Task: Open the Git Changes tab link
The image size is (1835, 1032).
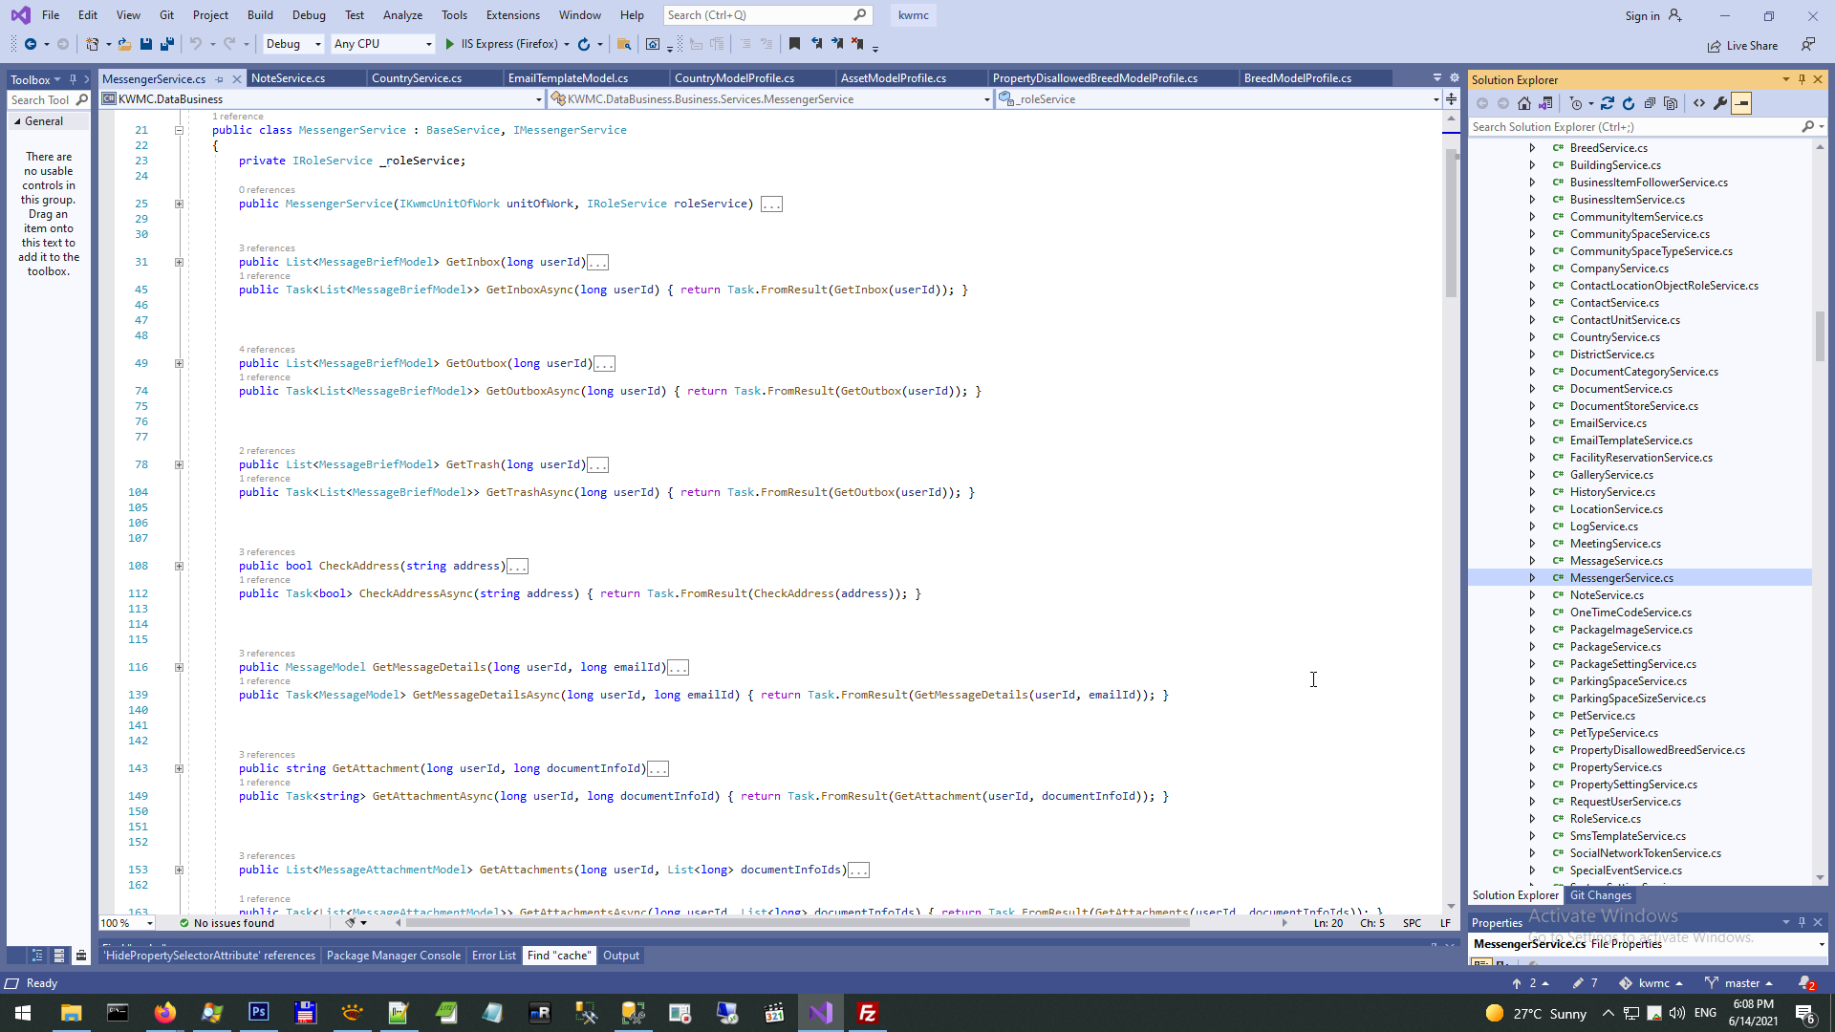Action: coord(1600,895)
